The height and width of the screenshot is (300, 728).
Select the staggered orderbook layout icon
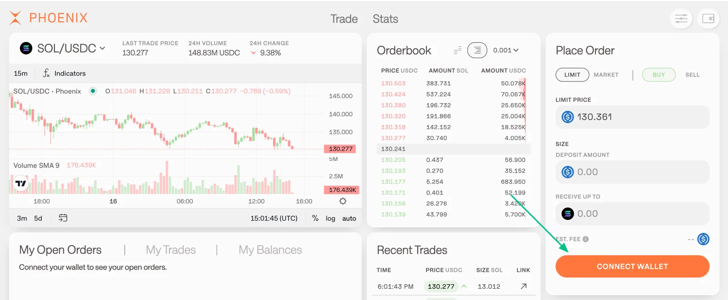click(x=457, y=50)
